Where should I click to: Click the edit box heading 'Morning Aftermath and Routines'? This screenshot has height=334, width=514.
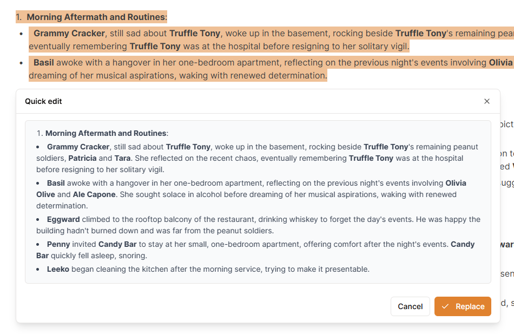click(106, 133)
